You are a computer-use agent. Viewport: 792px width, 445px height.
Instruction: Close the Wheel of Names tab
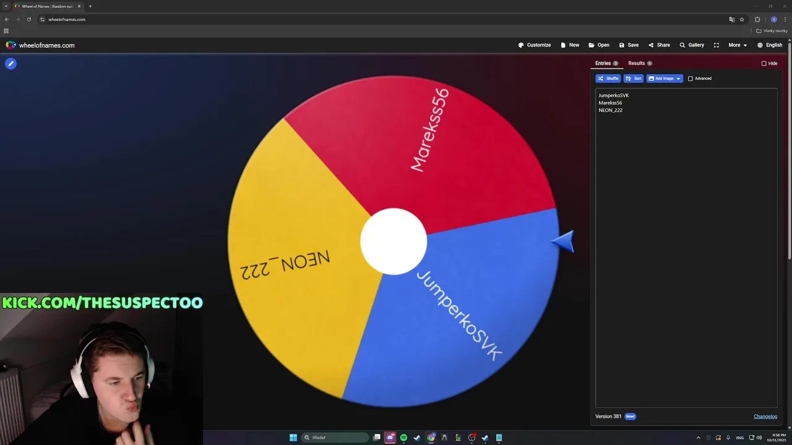point(79,6)
